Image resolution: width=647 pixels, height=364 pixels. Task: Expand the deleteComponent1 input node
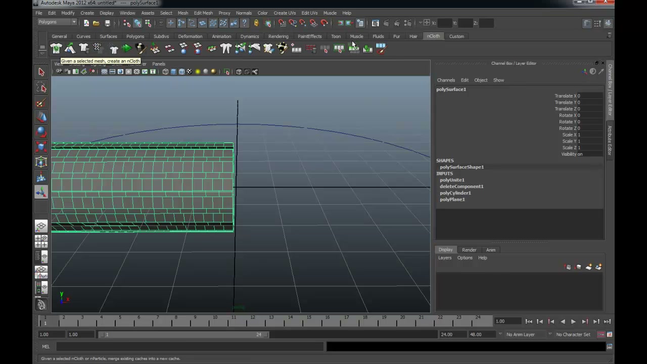pos(461,187)
